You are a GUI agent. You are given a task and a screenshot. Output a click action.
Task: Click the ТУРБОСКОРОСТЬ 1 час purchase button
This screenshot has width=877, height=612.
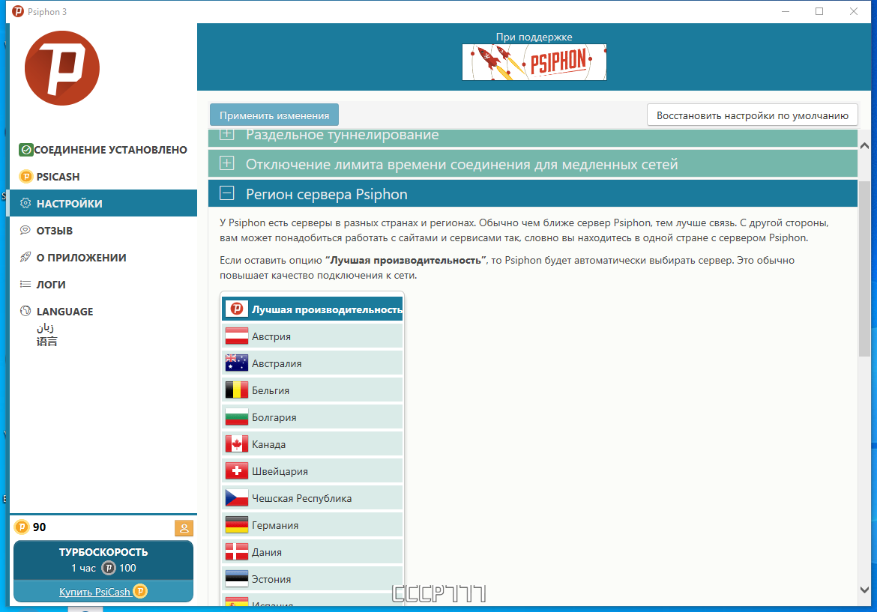click(x=103, y=560)
